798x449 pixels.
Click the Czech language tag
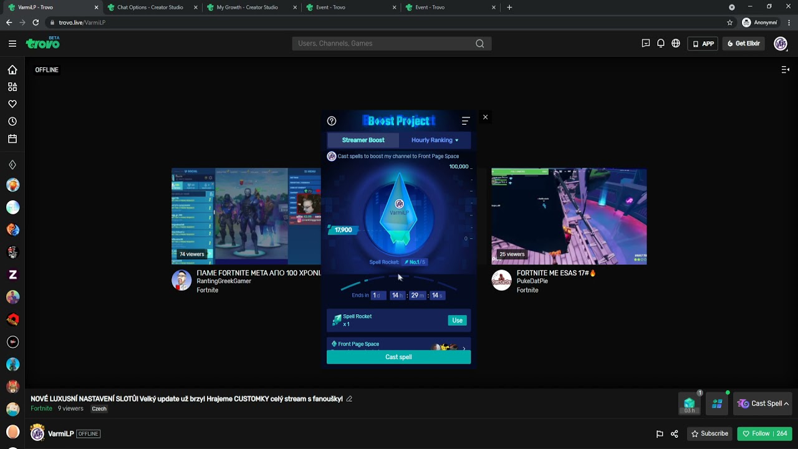(99, 409)
